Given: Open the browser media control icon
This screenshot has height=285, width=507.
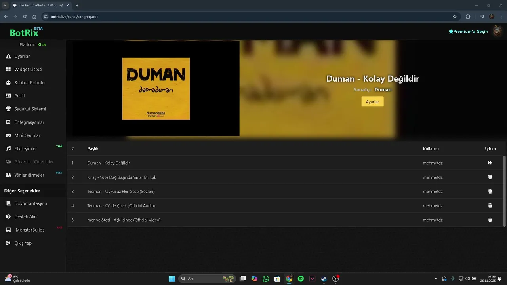Looking at the screenshot, I should click(482, 17).
